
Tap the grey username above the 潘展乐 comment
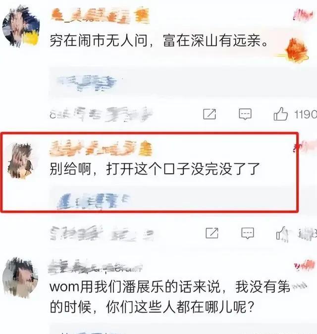[x=95, y=266]
